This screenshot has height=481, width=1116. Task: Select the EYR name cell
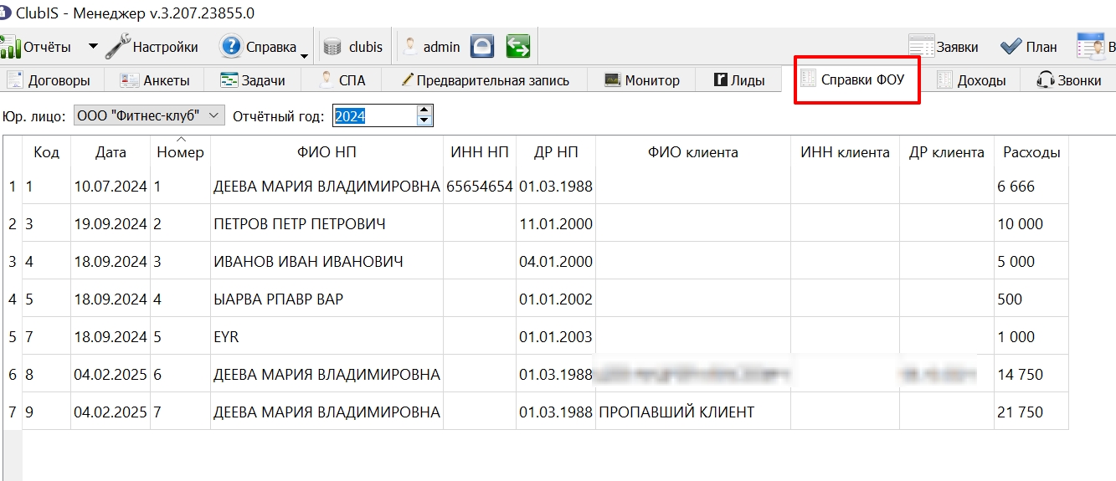(x=327, y=337)
